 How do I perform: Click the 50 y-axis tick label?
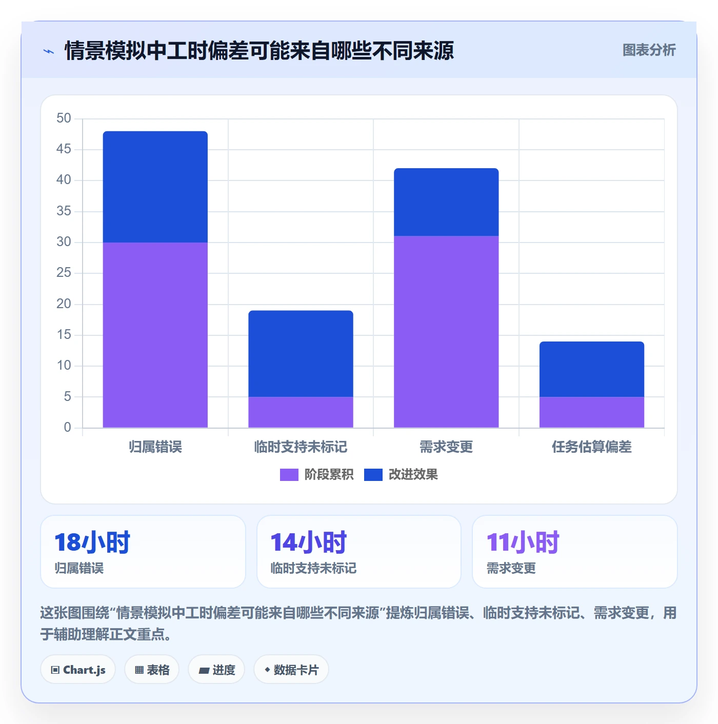[x=64, y=118]
